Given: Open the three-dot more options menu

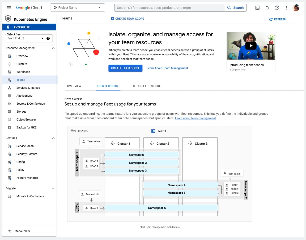Looking at the screenshot, I should (287, 8).
